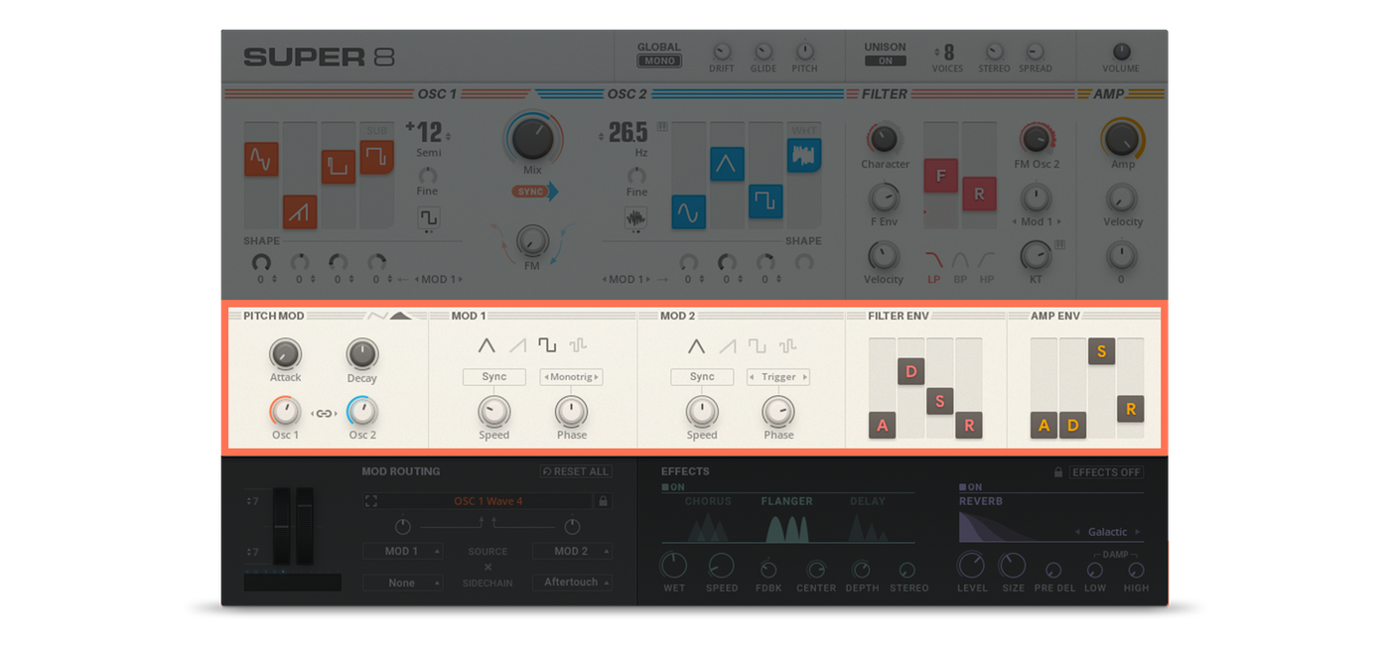1390x650 pixels.
Task: Choose the MOD 1 sawtooth LFO shape
Action: pyautogui.click(x=517, y=346)
